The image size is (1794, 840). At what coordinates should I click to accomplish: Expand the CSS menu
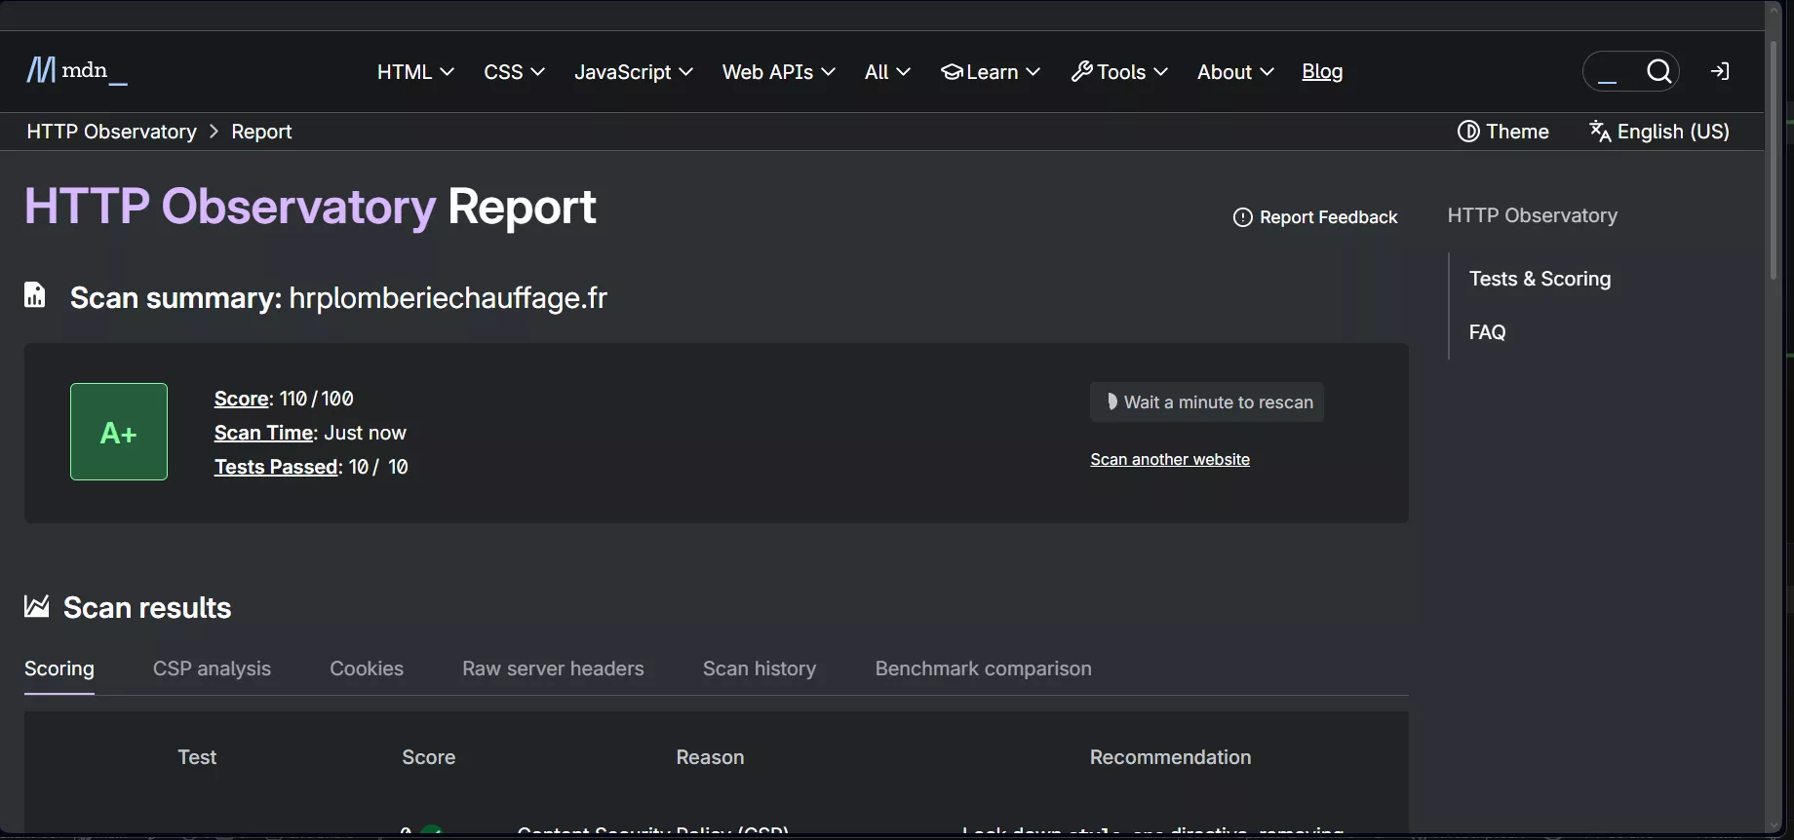514,72
